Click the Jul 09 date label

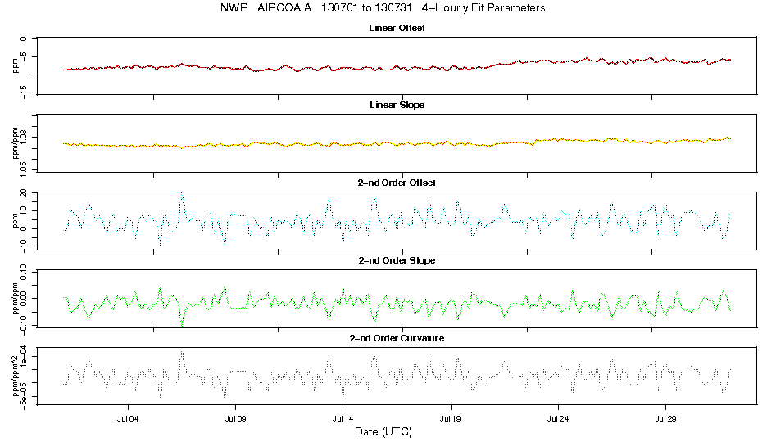236,418
